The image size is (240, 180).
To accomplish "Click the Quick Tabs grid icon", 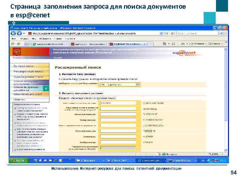I will (x=26, y=44).
